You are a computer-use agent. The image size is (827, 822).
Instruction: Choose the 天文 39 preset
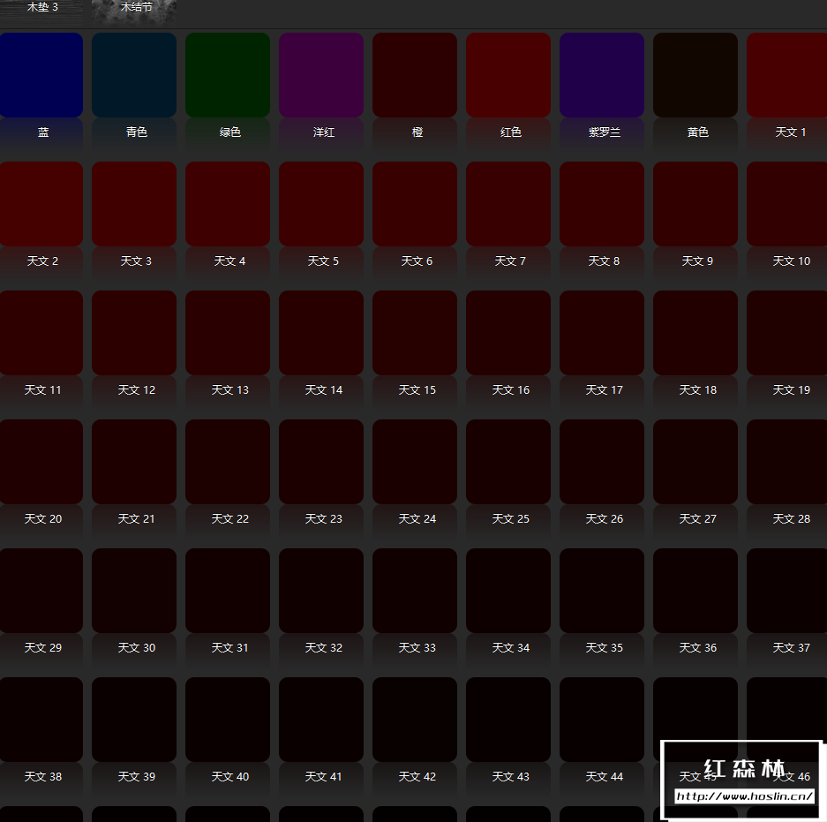point(134,719)
